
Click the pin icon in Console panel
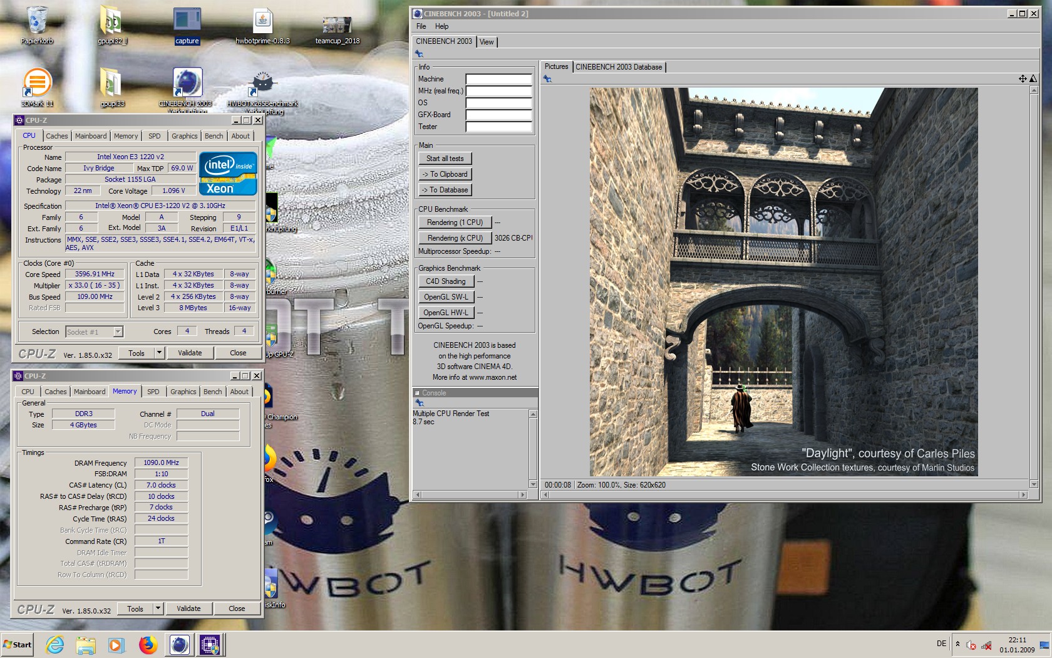pyautogui.click(x=420, y=403)
